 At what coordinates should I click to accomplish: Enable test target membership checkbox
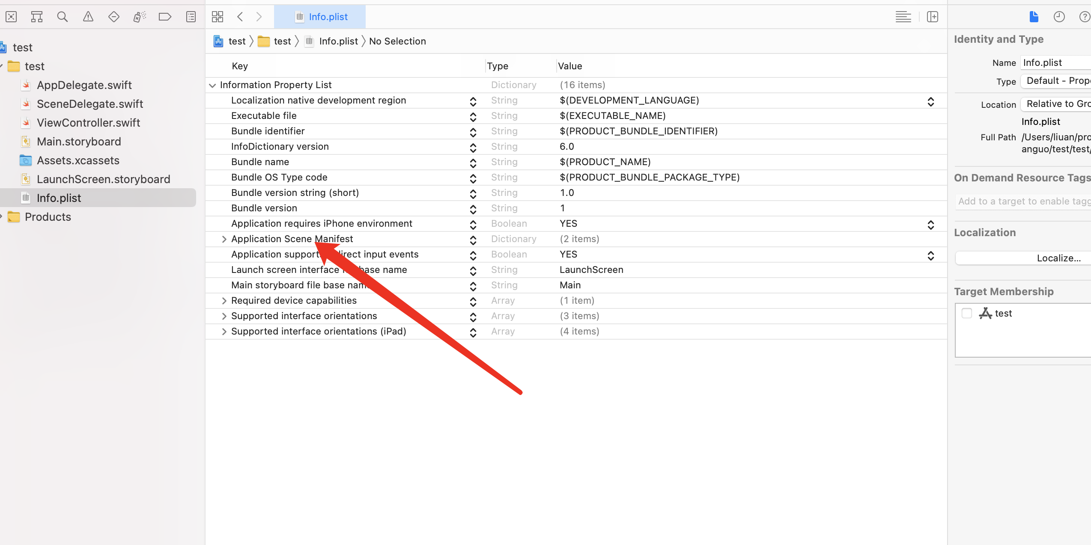967,313
